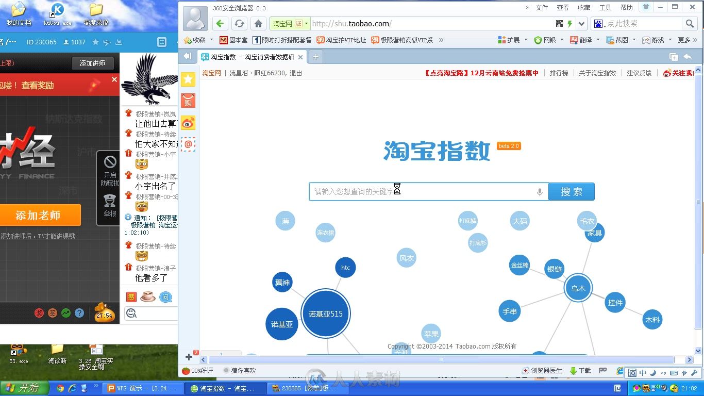Open the mail @ icon in the sidebar

[189, 144]
